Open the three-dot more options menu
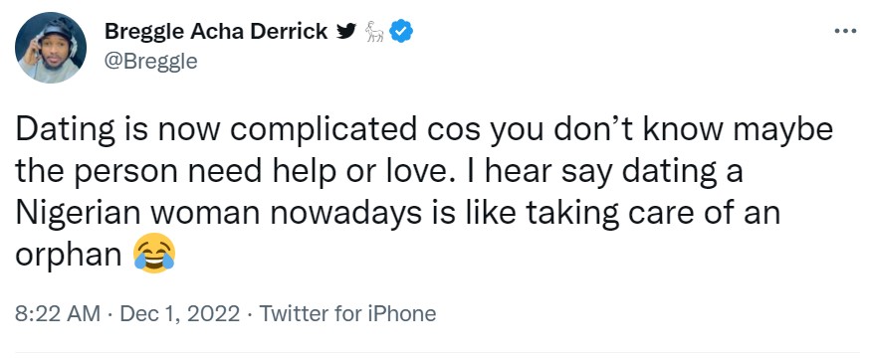Image resolution: width=870 pixels, height=359 pixels. pos(845,31)
